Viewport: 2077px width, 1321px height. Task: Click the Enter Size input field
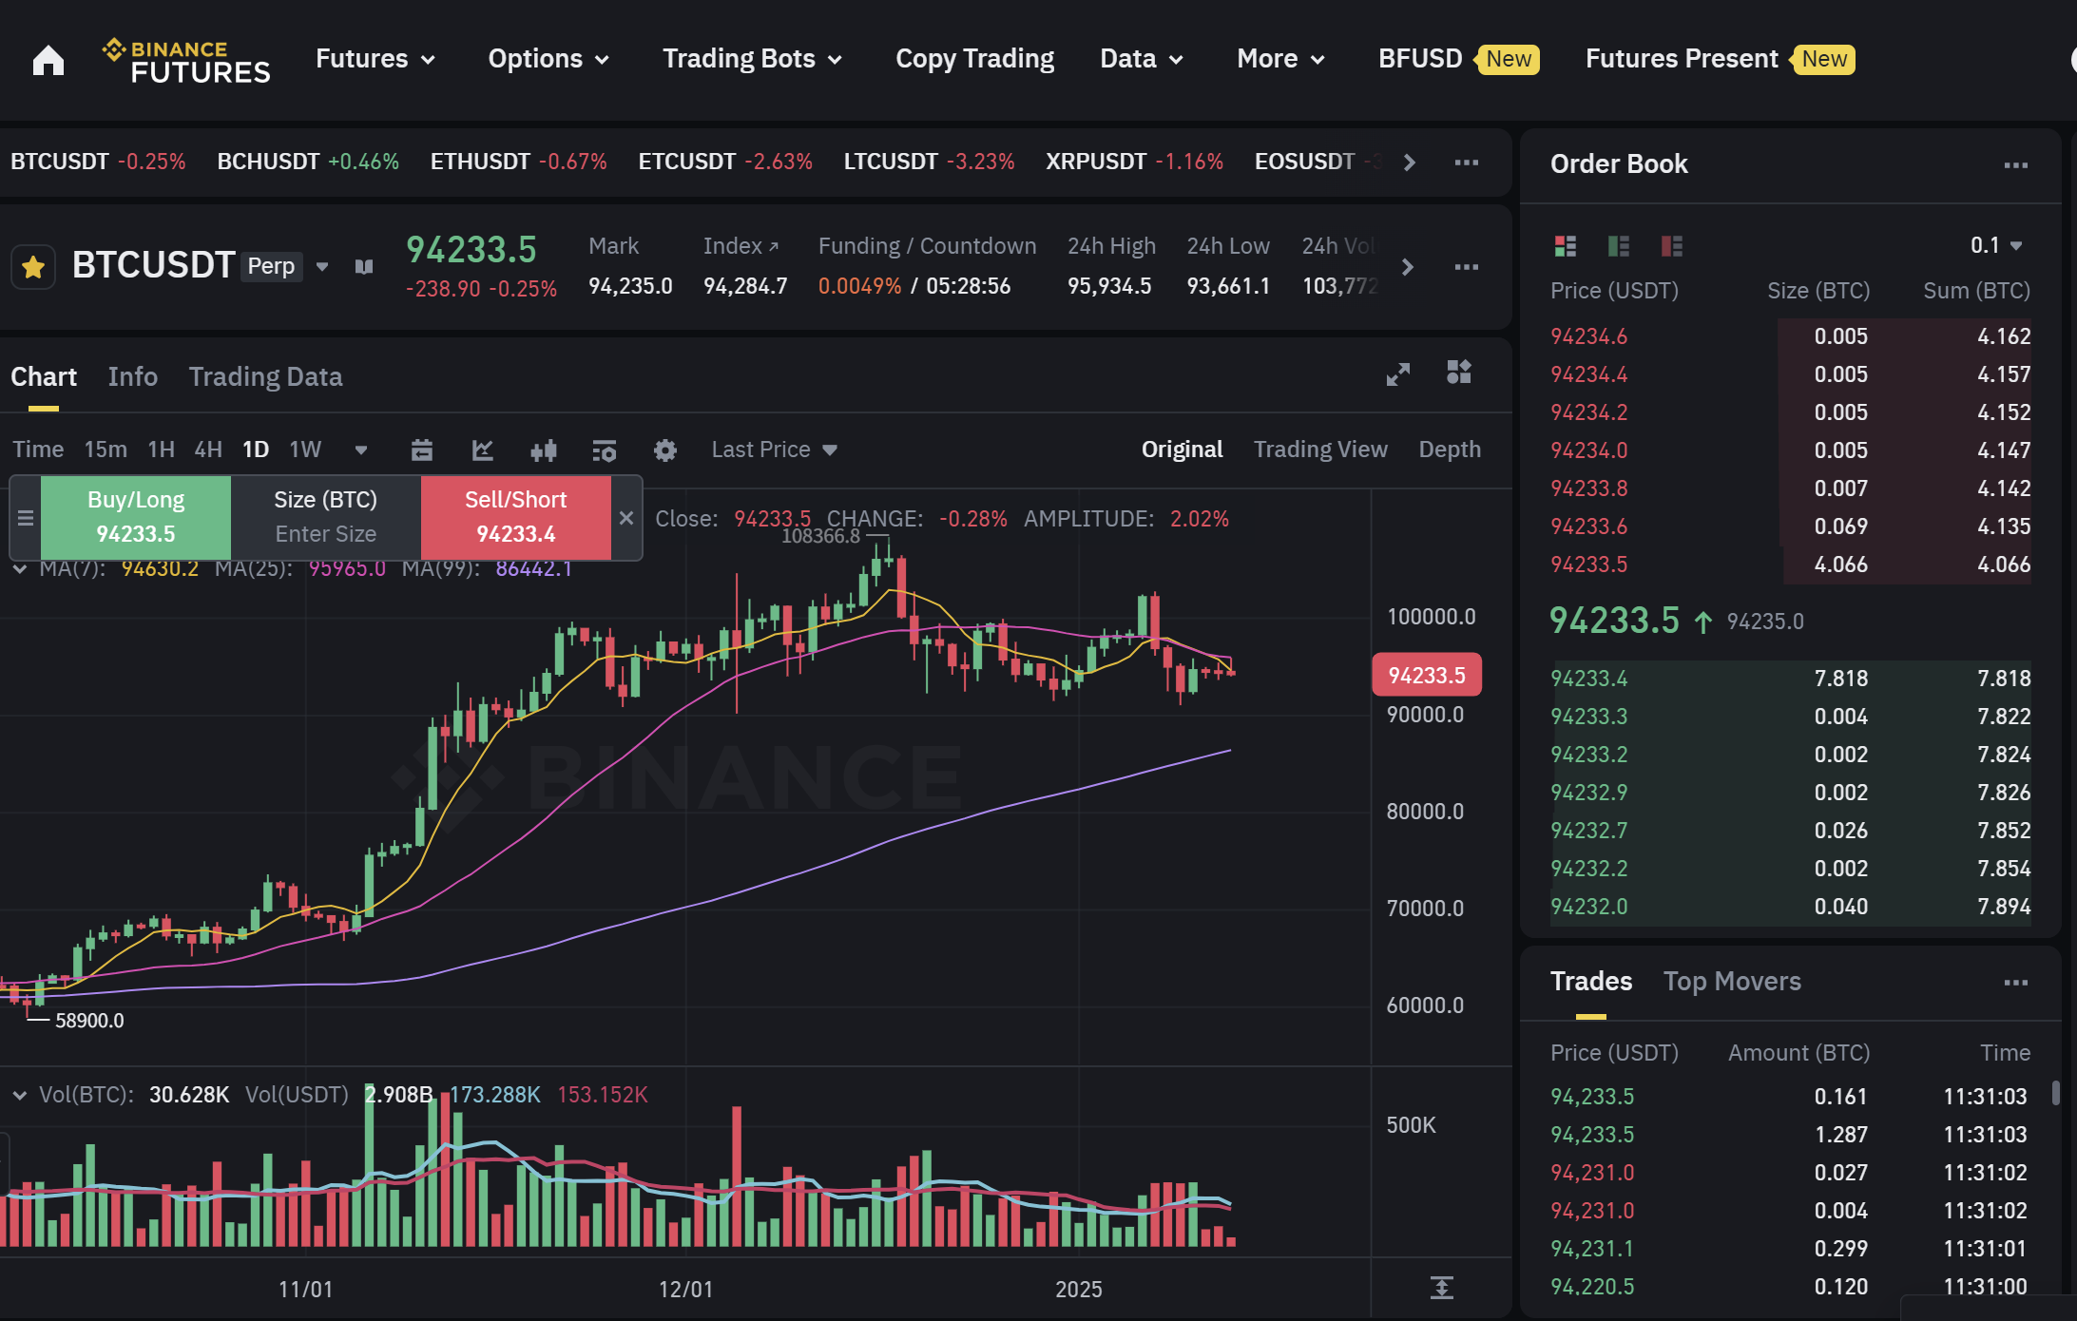pyautogui.click(x=325, y=533)
